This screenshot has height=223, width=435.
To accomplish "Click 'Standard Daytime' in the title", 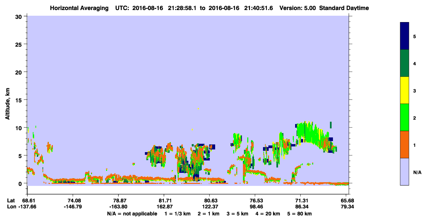I will pyautogui.click(x=344, y=8).
